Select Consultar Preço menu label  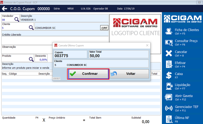[186, 42]
